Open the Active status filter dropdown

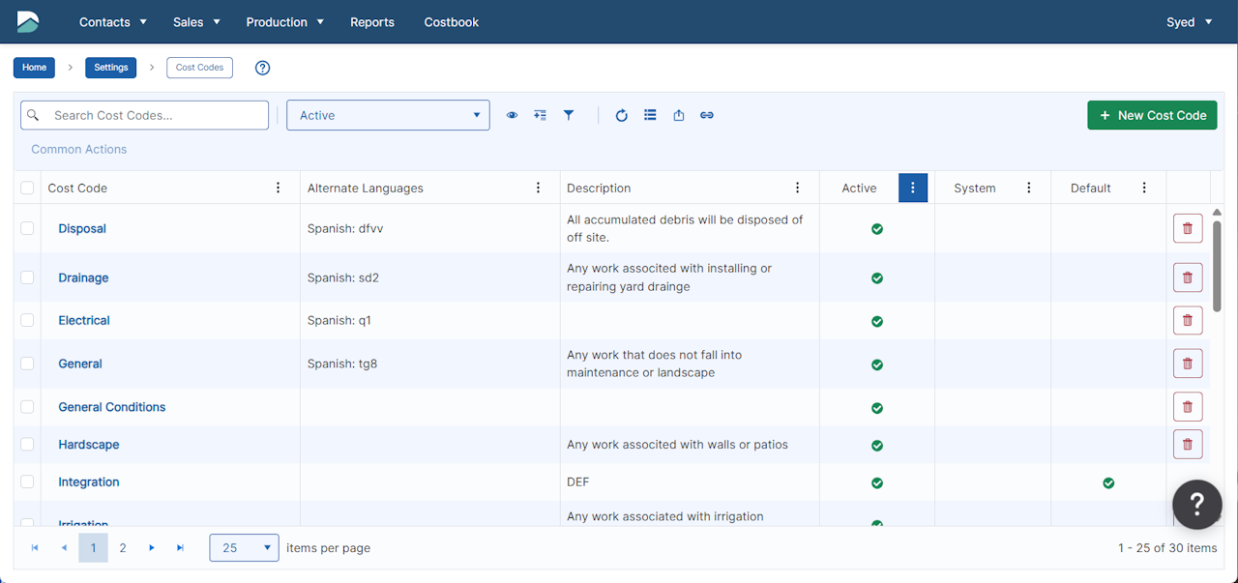click(x=388, y=115)
